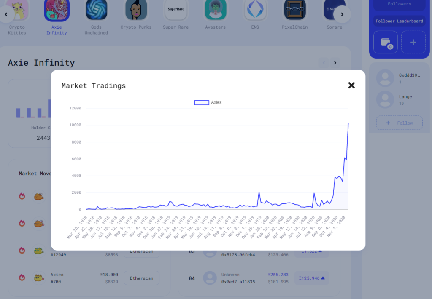
Task: Open the 0xddd39_ user avatar
Action: [385, 78]
